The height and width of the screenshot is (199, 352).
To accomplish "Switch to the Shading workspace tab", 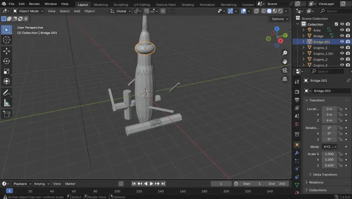I will (x=188, y=4).
